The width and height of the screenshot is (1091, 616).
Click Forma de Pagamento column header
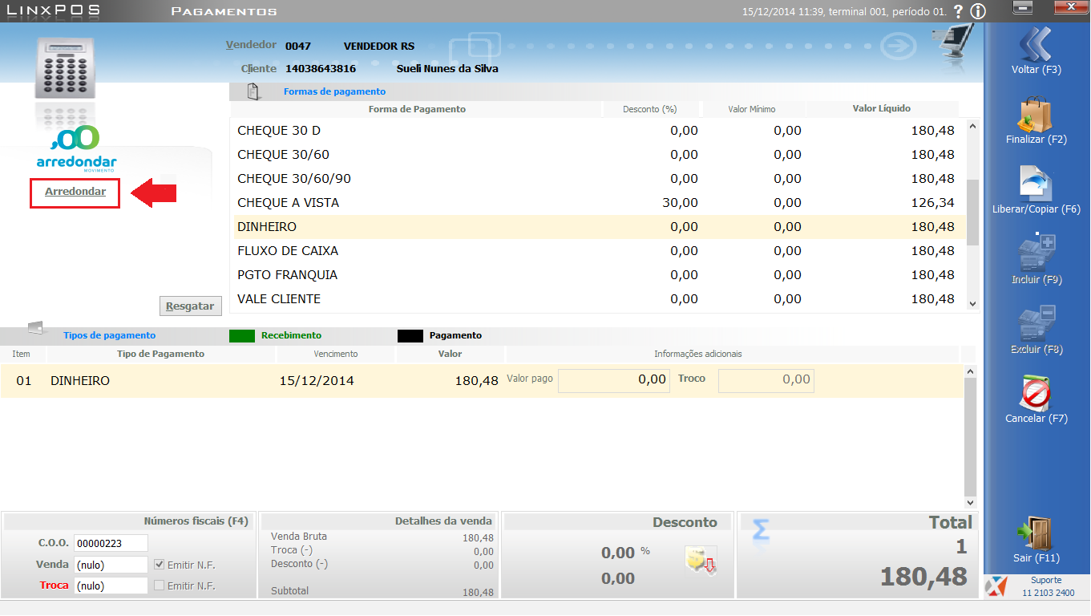click(x=417, y=109)
